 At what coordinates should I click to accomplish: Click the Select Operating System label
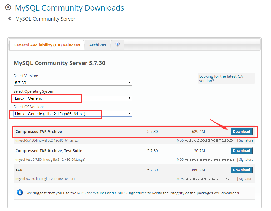click(35, 91)
